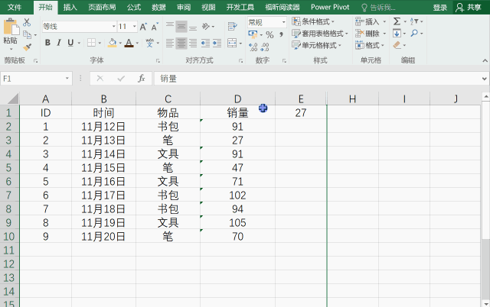Click the 登录 sign-in link
Image resolution: width=490 pixels, height=307 pixels.
439,7
